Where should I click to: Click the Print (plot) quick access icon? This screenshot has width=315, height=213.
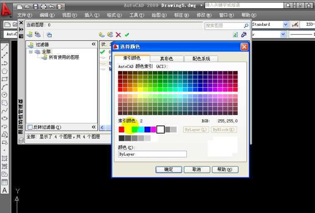(x=44, y=7)
